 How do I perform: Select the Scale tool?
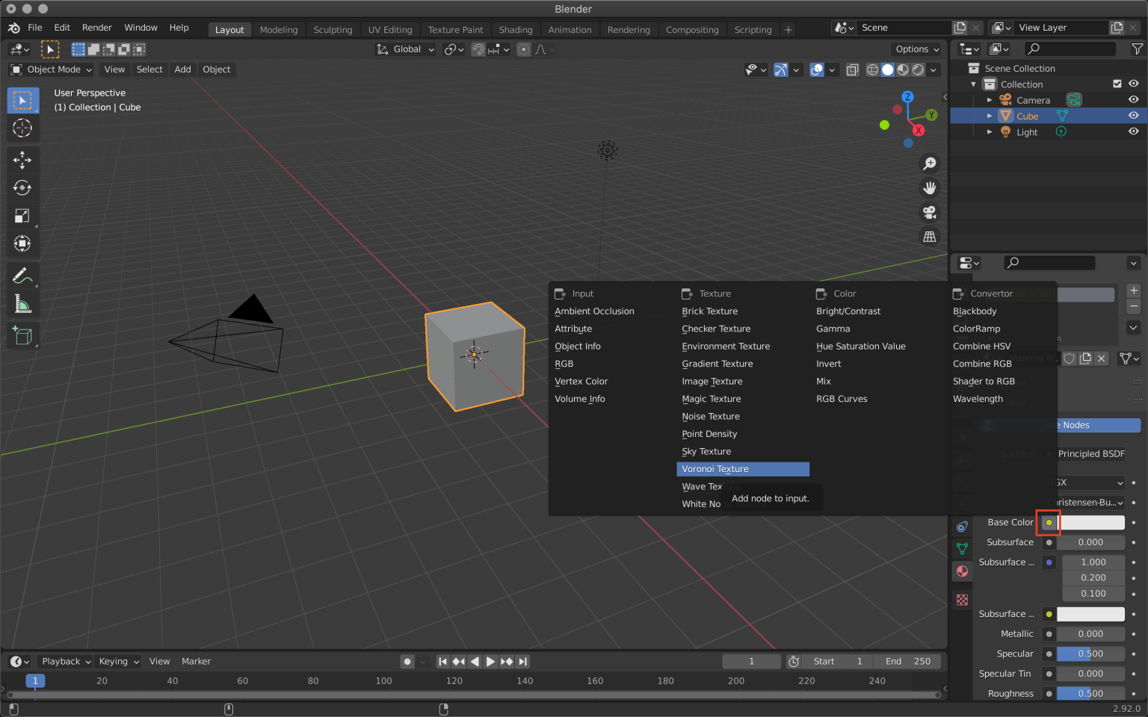coord(22,215)
